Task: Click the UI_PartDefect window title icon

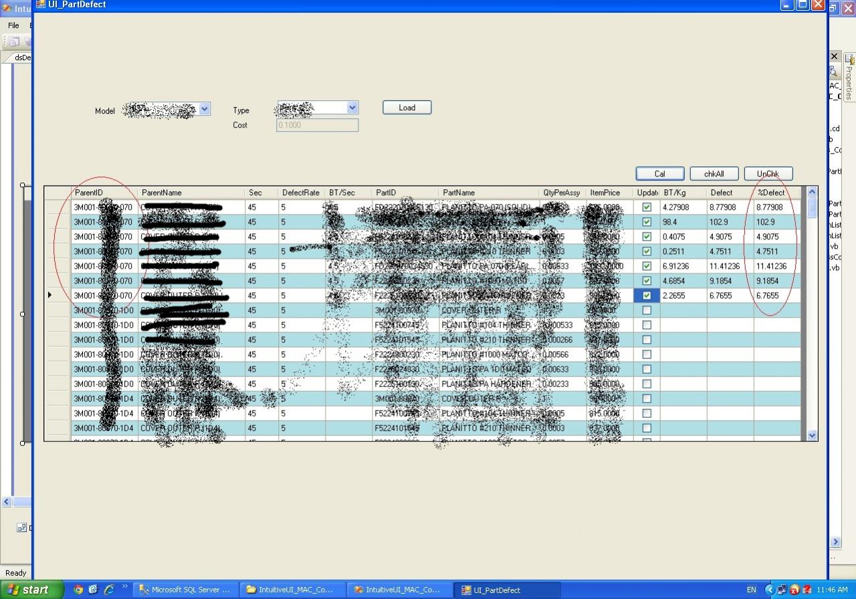Action: [x=41, y=4]
